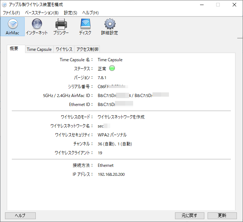Switch to the アクセス制御 tab

pyautogui.click(x=87, y=49)
